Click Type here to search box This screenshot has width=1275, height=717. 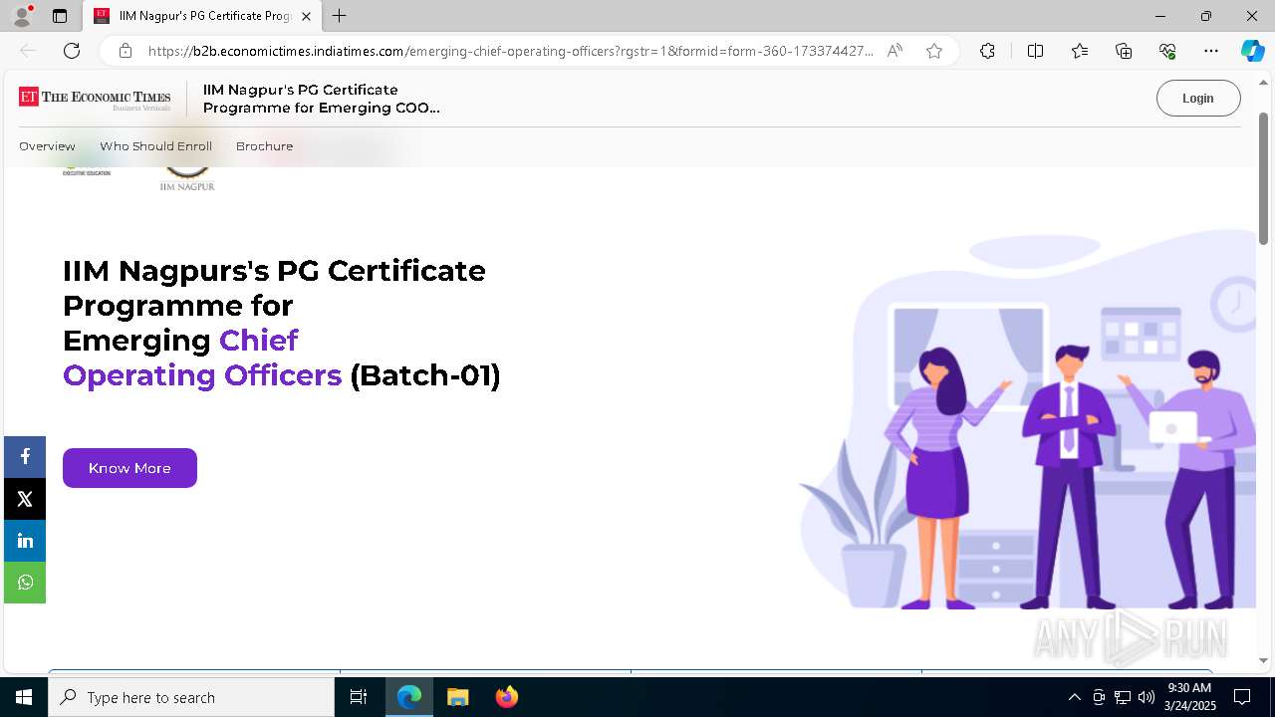tap(191, 697)
